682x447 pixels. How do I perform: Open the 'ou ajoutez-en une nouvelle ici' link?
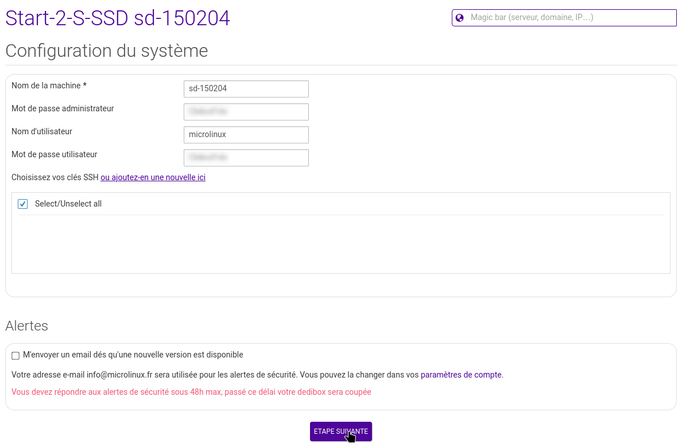pyautogui.click(x=153, y=178)
